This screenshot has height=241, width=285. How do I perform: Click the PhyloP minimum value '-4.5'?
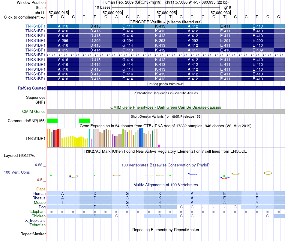(x=39, y=180)
